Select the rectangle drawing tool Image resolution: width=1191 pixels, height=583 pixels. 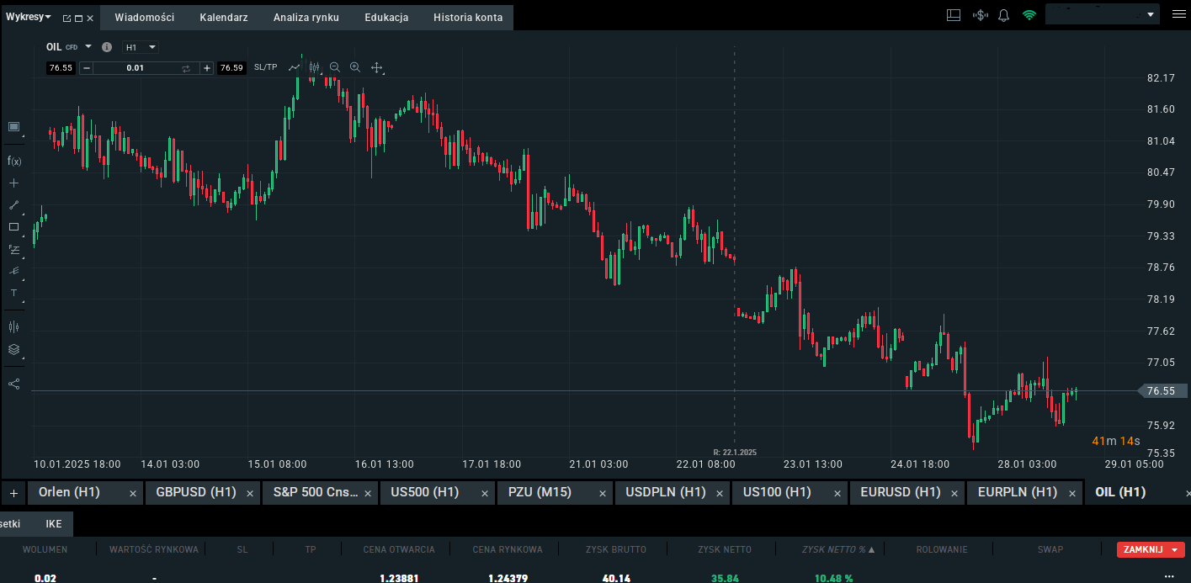13,227
